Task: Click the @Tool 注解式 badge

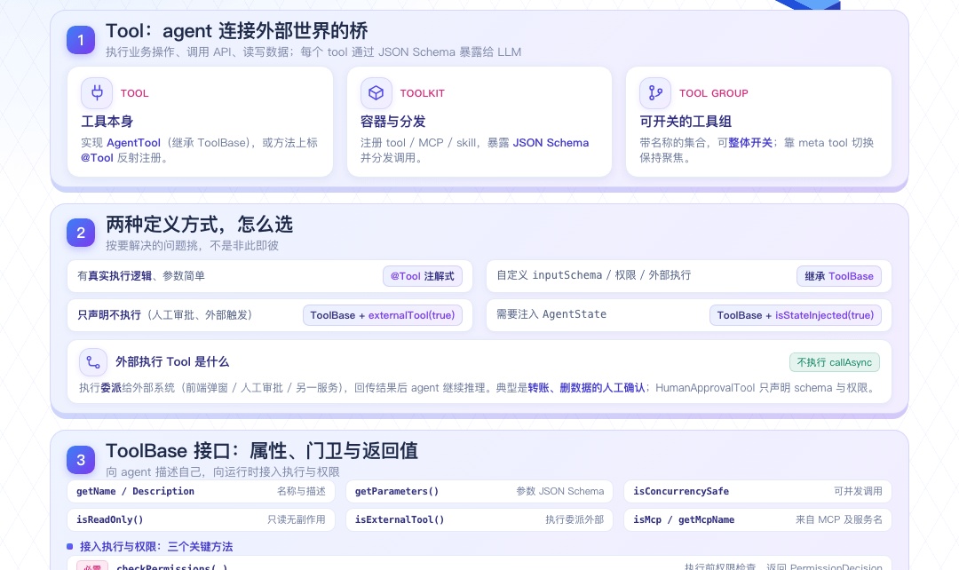Action: [422, 276]
